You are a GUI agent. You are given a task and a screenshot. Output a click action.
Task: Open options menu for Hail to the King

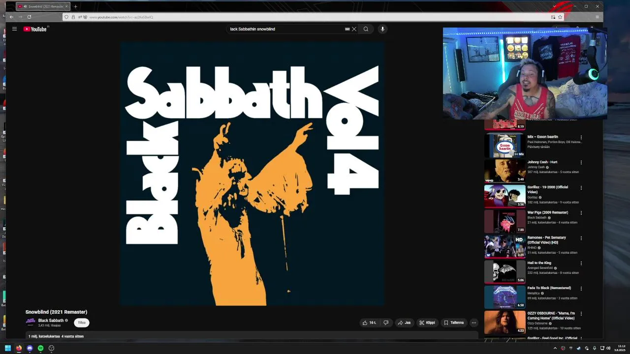click(581, 264)
